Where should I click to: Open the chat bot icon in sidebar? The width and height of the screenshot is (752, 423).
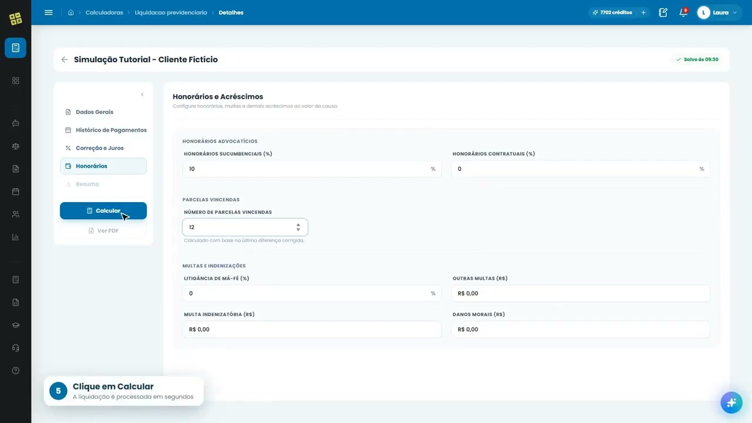15,123
